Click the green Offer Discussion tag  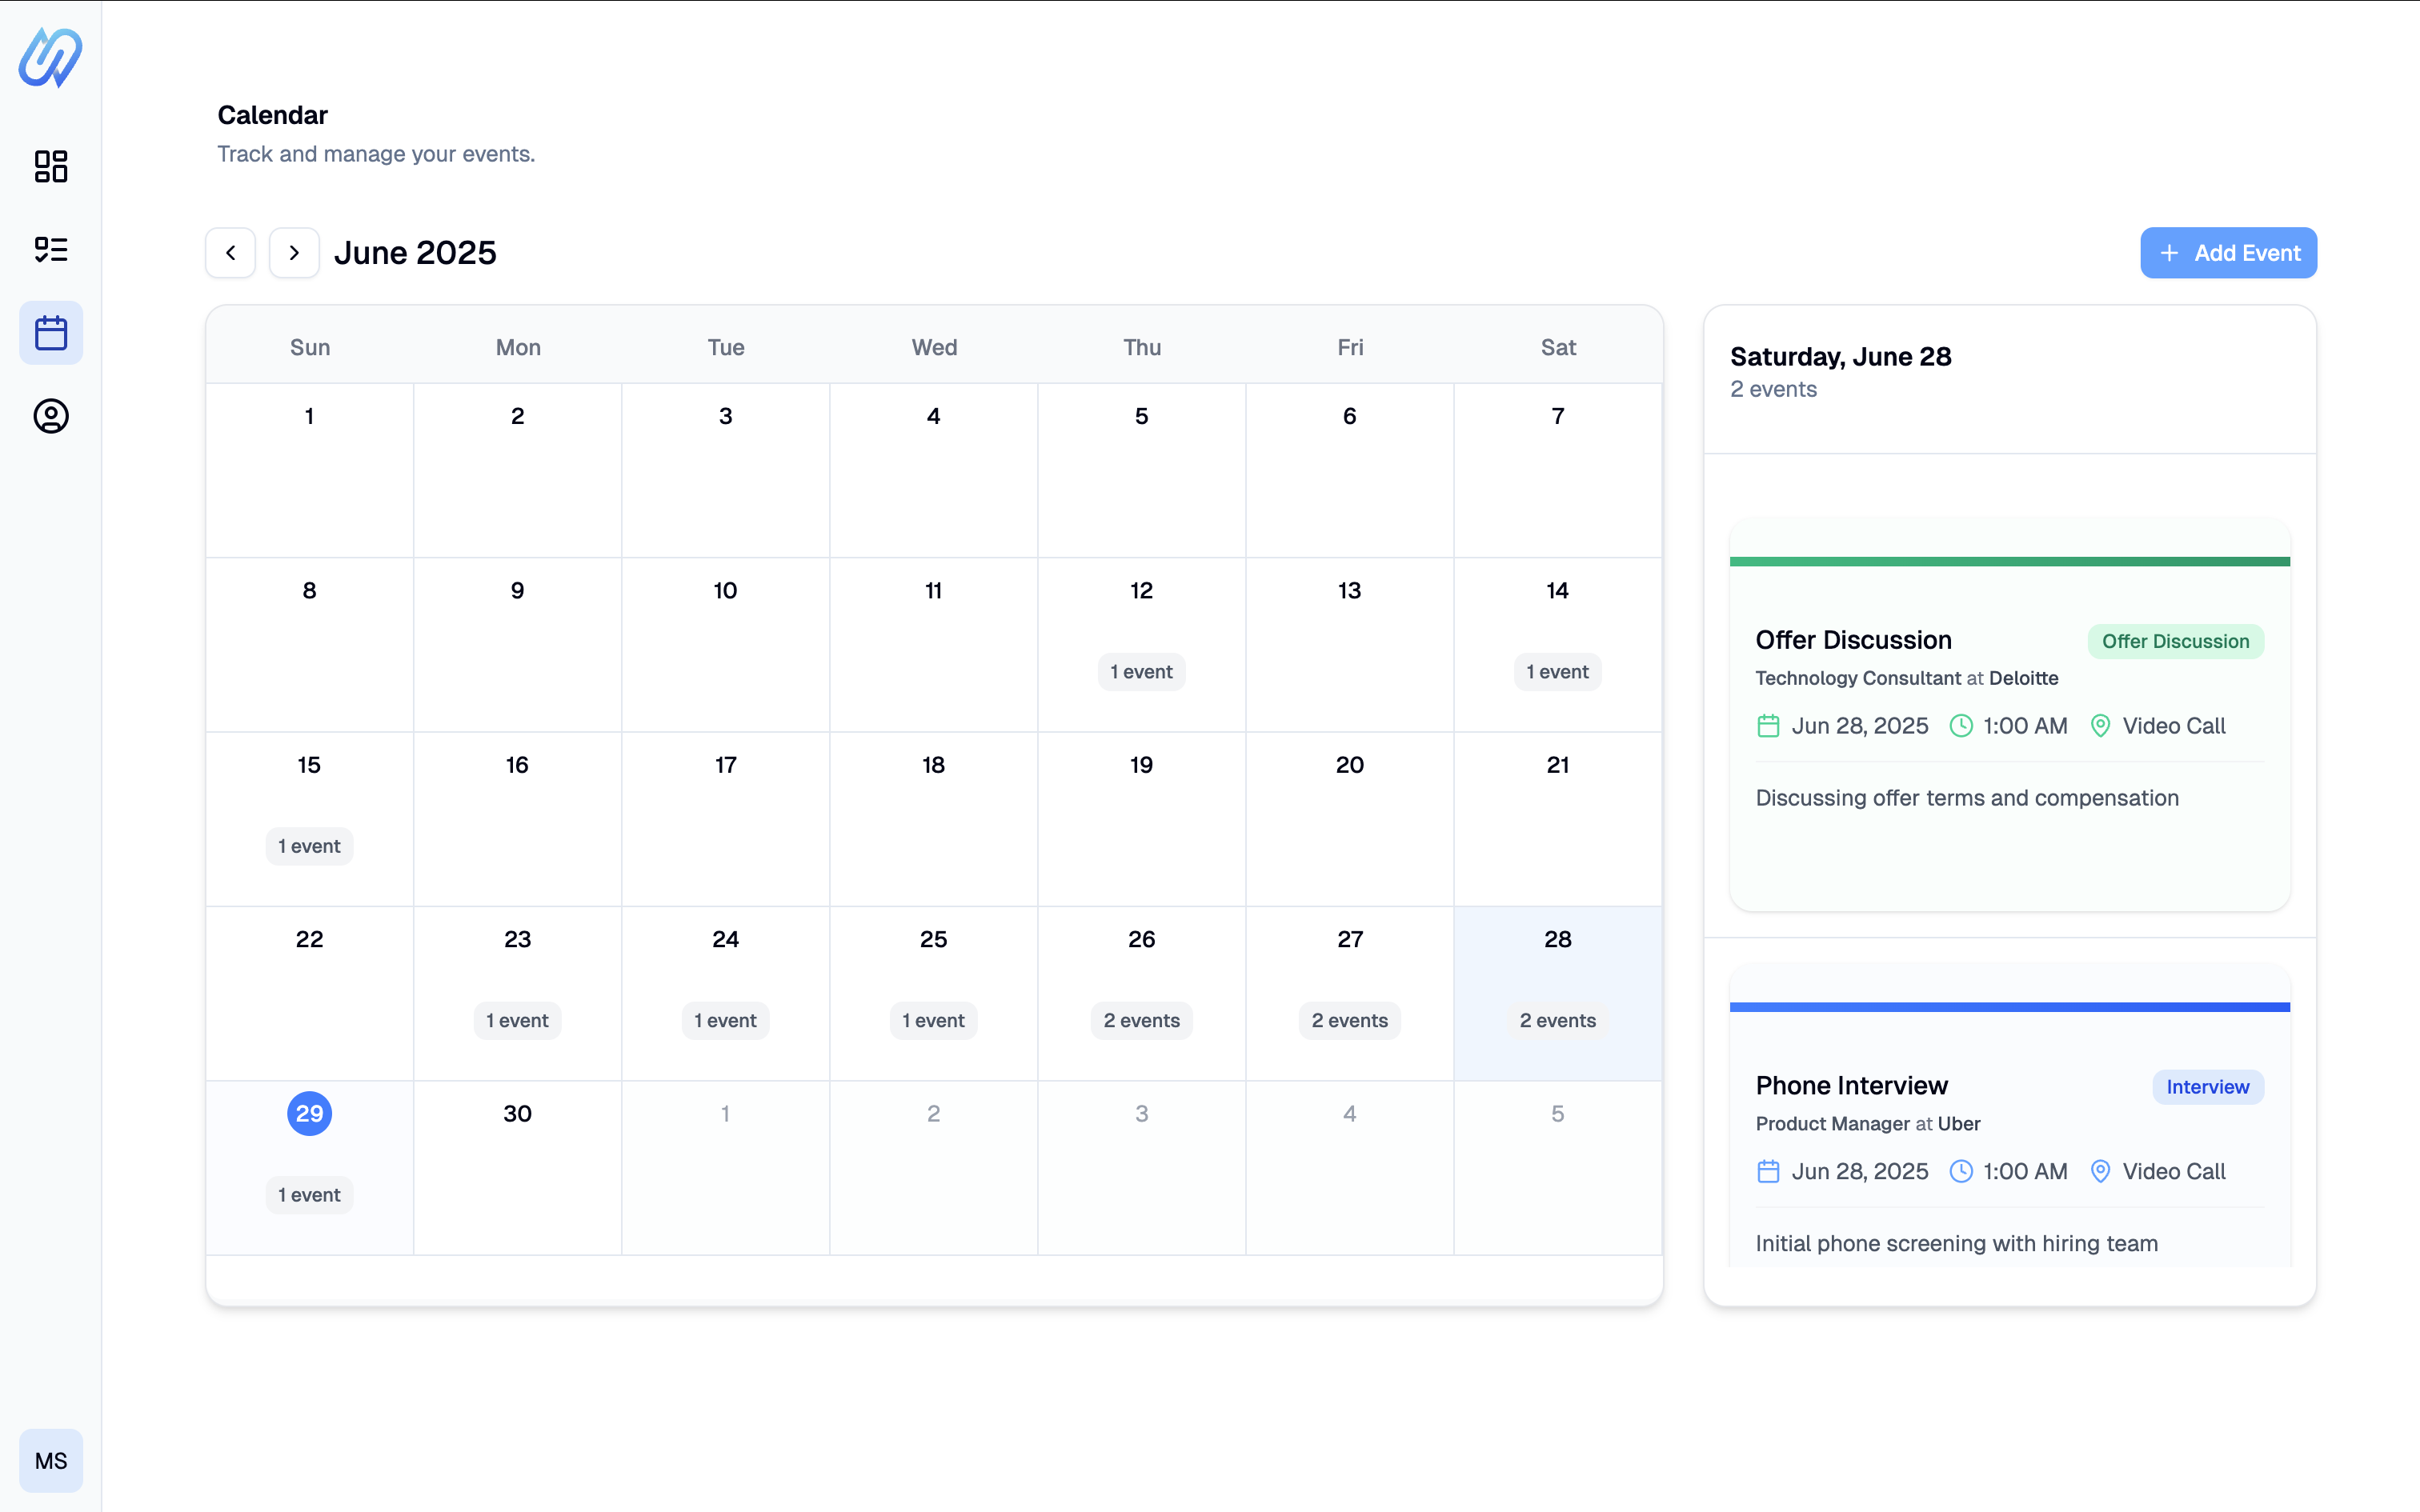2175,642
